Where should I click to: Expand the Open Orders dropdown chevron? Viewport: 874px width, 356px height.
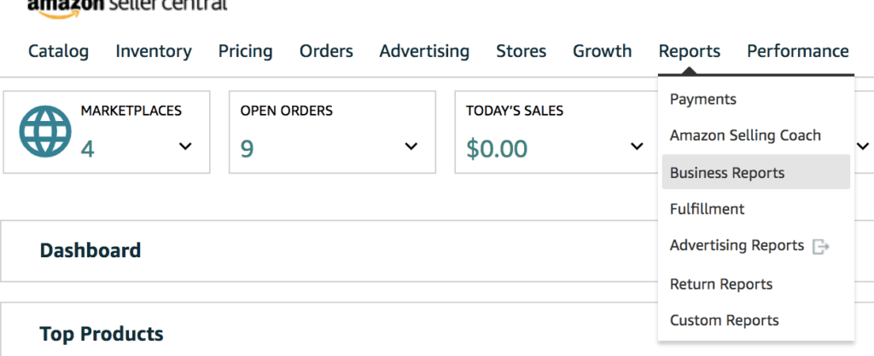(411, 146)
